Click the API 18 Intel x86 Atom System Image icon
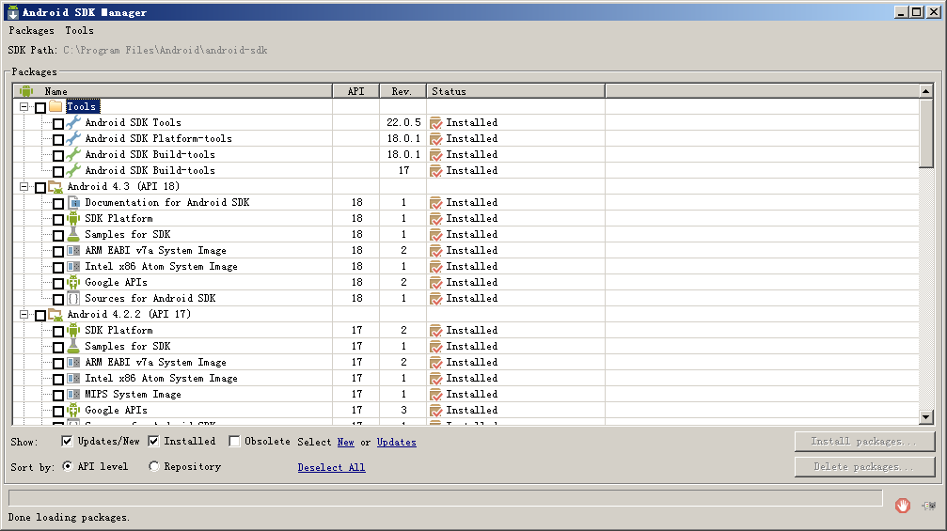This screenshot has width=947, height=531. coord(73,267)
